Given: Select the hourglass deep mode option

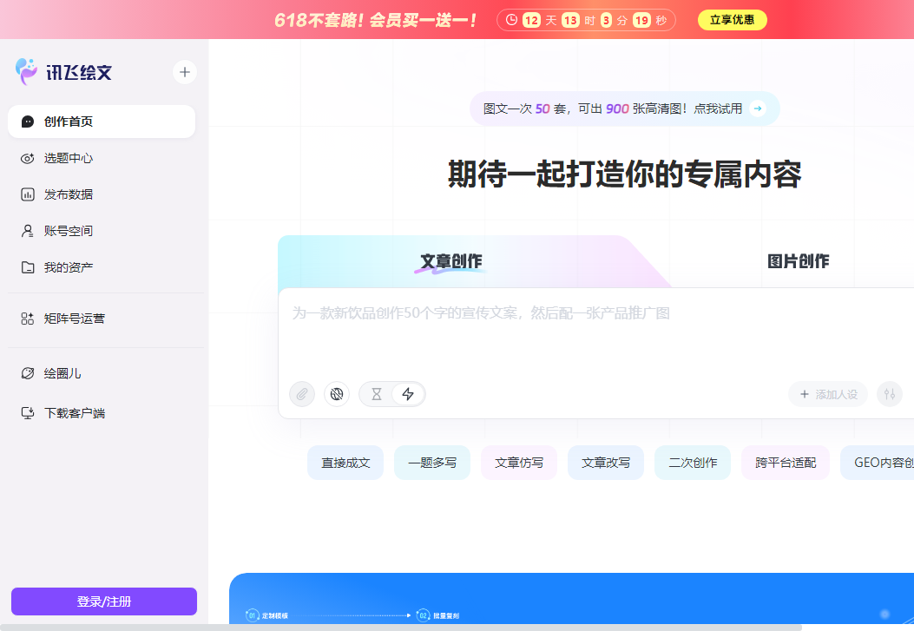Looking at the screenshot, I should click(x=377, y=394).
